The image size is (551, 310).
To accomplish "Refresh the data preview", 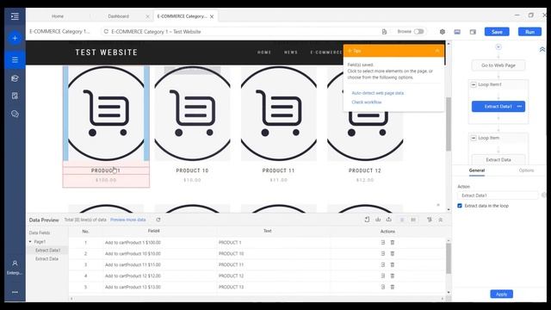I will point(158,220).
